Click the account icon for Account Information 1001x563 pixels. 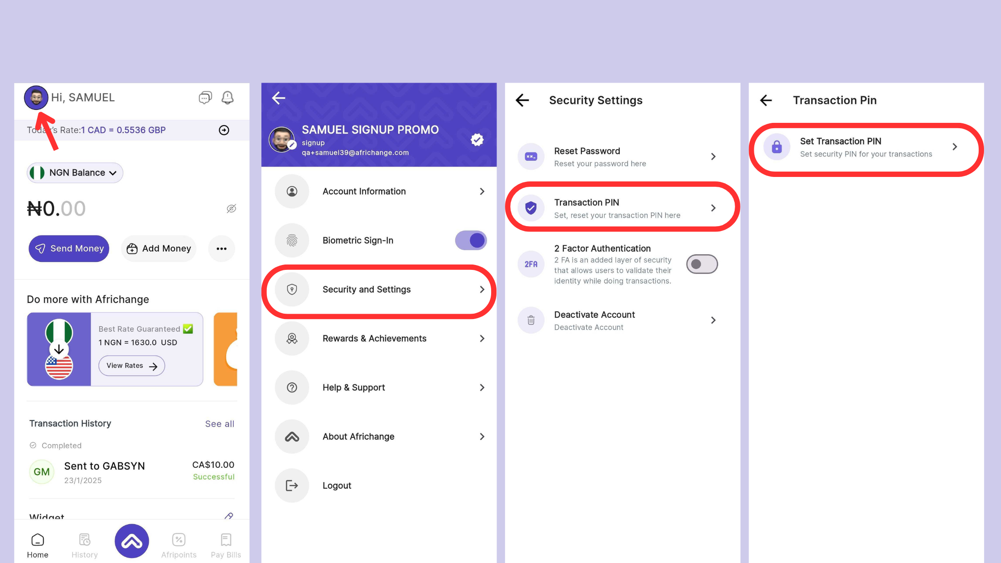coord(292,191)
